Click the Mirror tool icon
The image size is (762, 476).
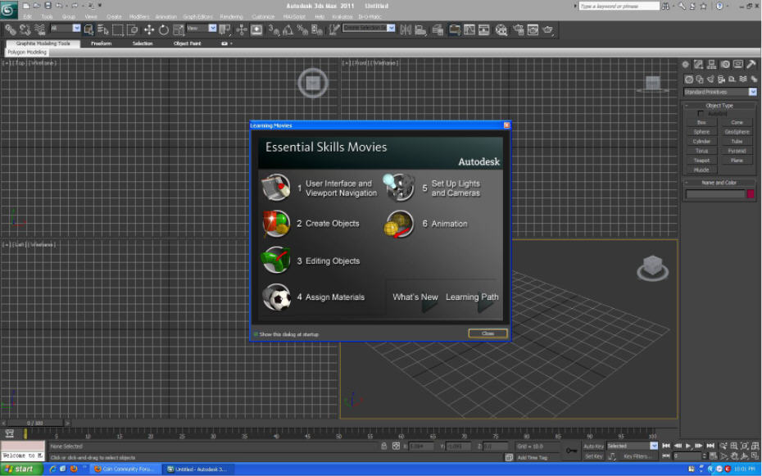click(x=405, y=30)
